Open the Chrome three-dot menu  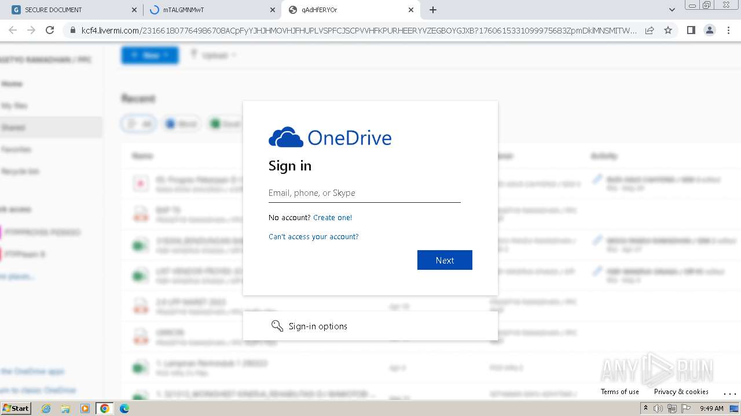(728, 31)
